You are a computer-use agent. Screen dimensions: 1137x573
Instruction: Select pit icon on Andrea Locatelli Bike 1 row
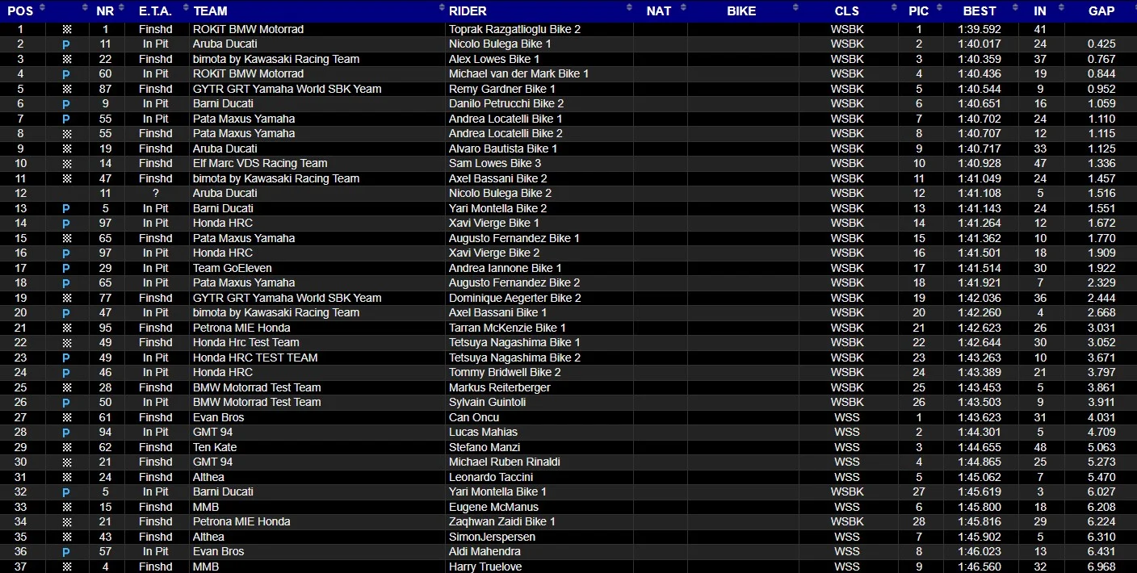point(66,119)
